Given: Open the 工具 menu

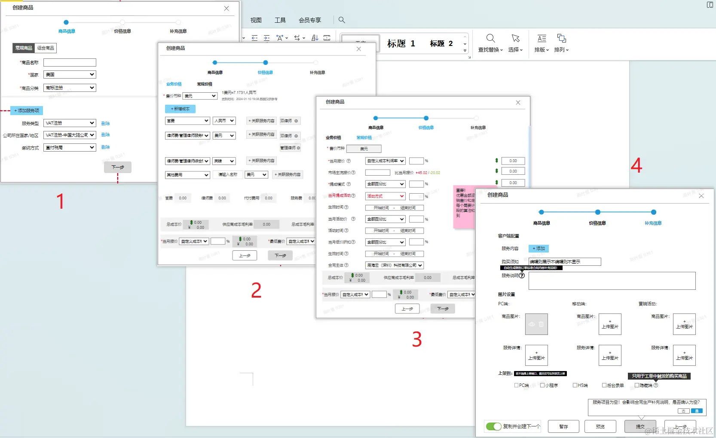Looking at the screenshot, I should coord(280,20).
